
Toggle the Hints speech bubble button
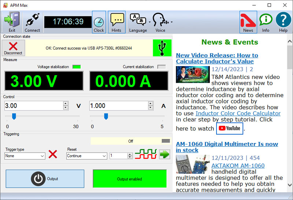(x=117, y=22)
